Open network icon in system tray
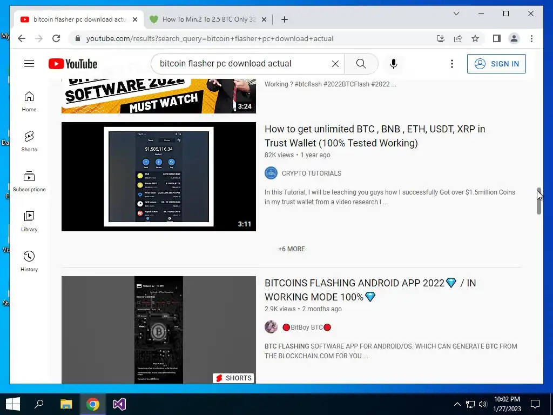 470,404
